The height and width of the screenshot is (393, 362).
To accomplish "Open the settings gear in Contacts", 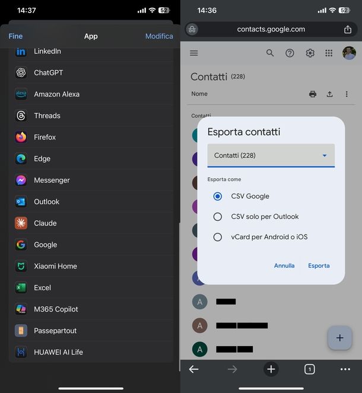I will point(310,53).
